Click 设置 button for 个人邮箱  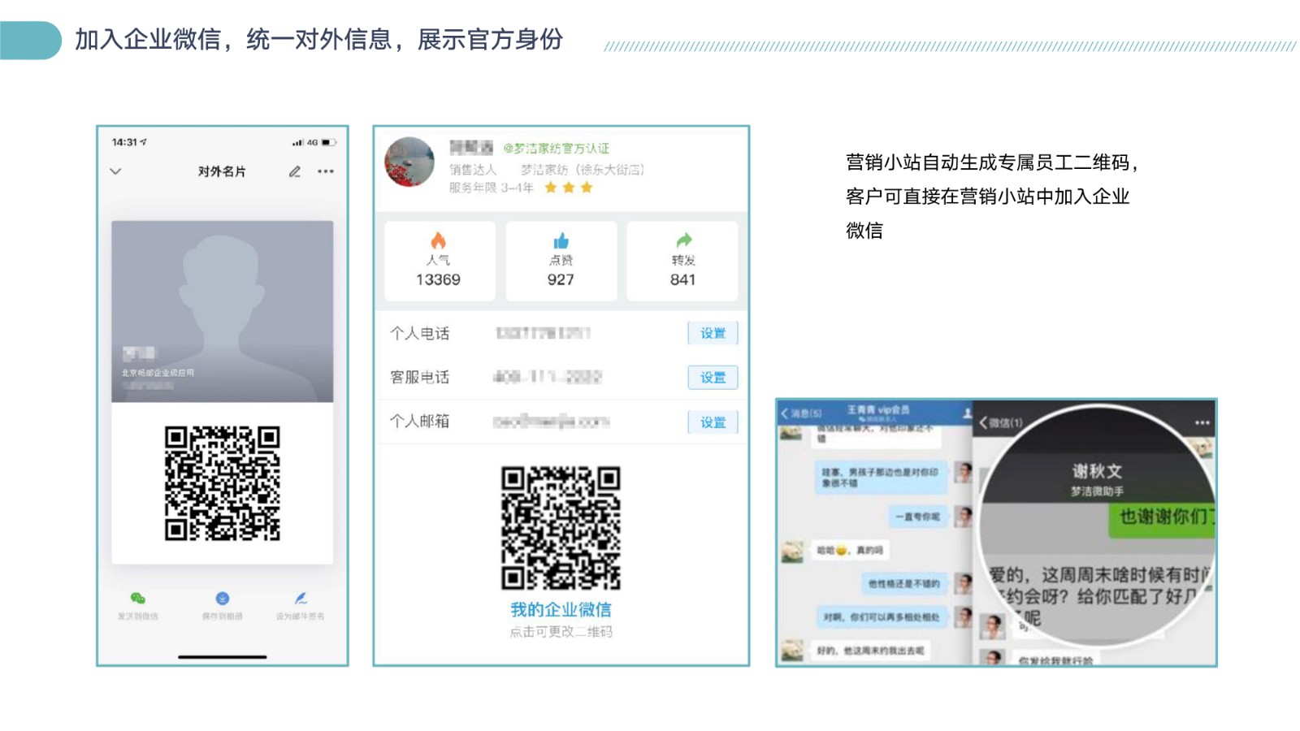[x=713, y=422]
